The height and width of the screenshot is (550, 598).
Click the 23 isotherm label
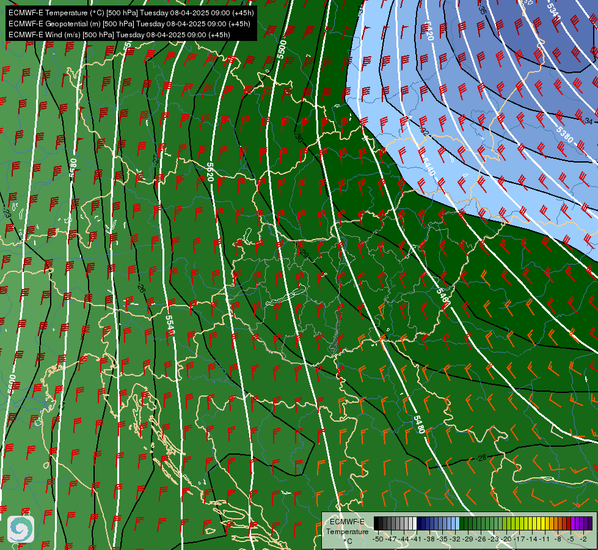tap(7, 214)
